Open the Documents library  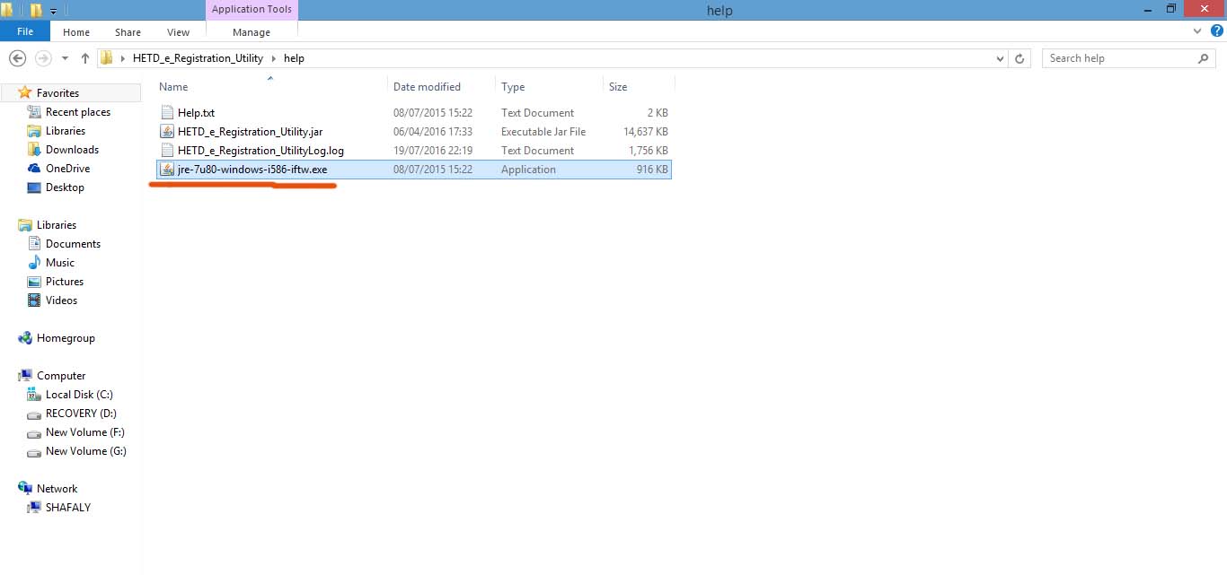[73, 244]
